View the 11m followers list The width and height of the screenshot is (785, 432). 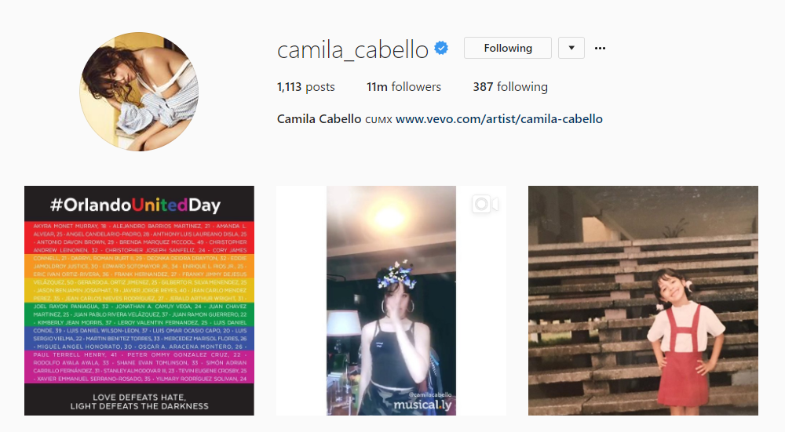[403, 87]
